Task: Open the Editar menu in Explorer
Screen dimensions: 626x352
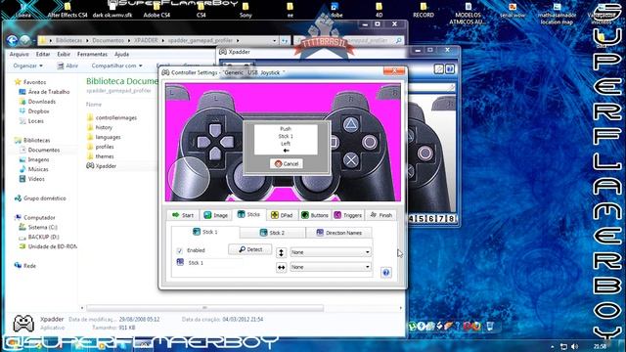Action: click(x=43, y=54)
